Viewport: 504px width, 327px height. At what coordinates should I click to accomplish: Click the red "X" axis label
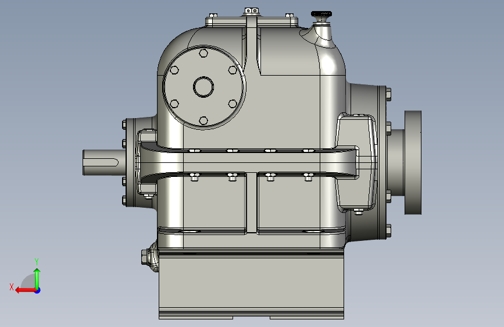12,287
